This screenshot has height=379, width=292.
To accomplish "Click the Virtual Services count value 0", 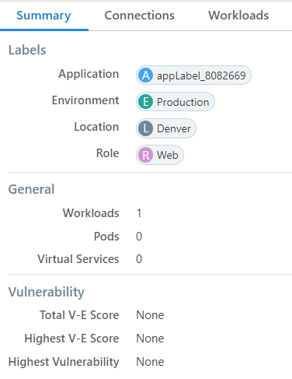I will [139, 259].
